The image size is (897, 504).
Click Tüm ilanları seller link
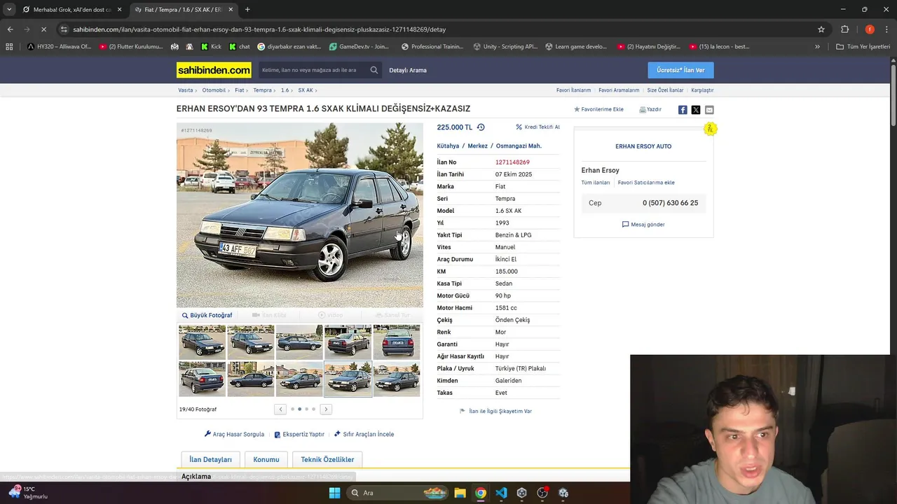[x=596, y=183]
